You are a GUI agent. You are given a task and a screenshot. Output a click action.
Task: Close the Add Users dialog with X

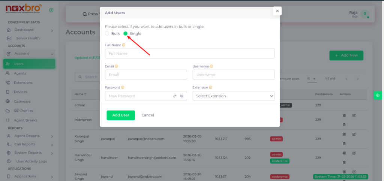pos(277,11)
